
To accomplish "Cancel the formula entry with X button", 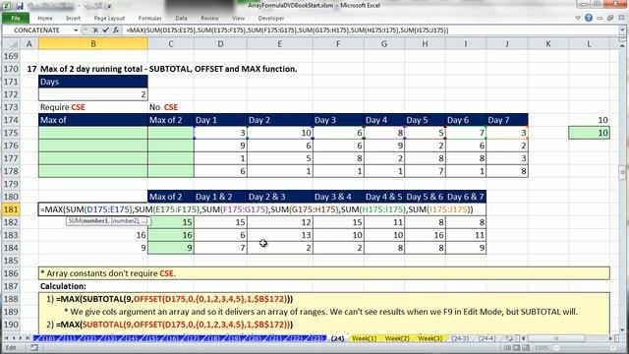I will (x=95, y=30).
